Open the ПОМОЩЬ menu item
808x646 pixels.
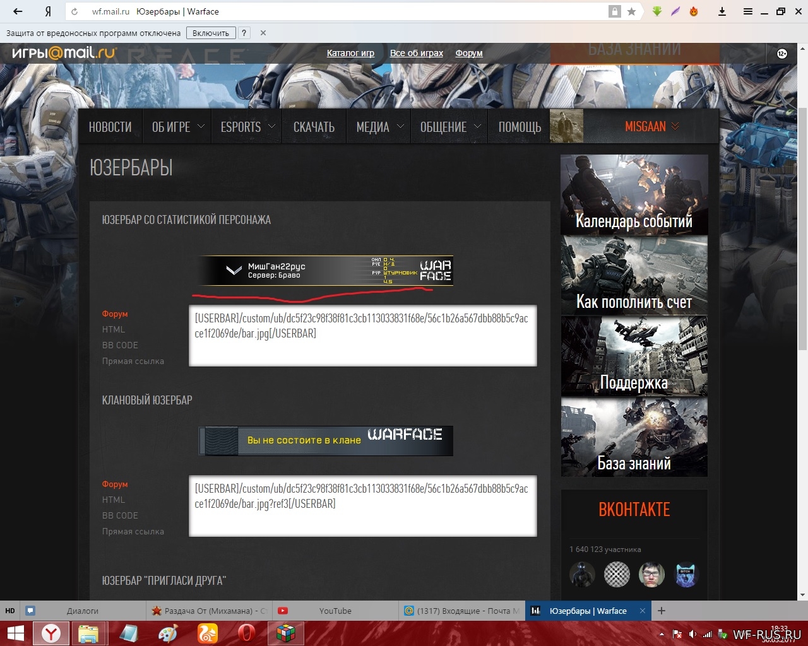(520, 127)
